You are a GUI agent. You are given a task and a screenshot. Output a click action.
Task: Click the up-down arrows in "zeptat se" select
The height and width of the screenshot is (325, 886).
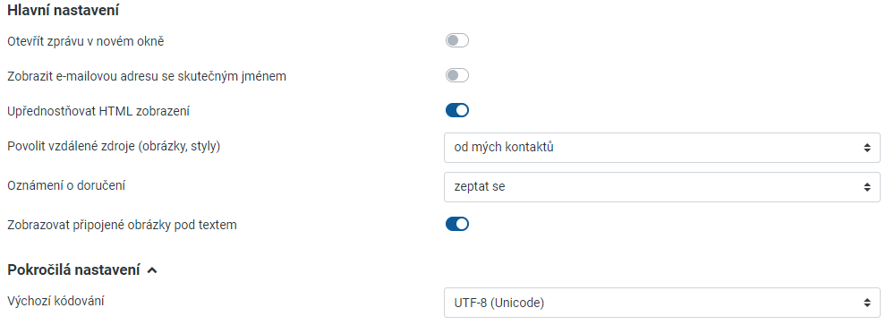pos(867,186)
